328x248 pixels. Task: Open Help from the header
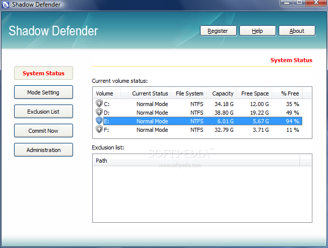pyautogui.click(x=257, y=31)
